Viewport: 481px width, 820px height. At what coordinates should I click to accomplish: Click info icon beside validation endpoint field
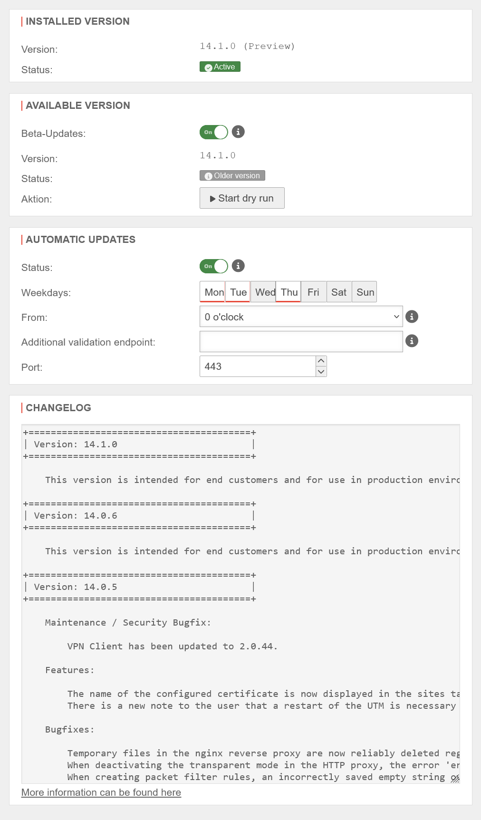pyautogui.click(x=412, y=341)
